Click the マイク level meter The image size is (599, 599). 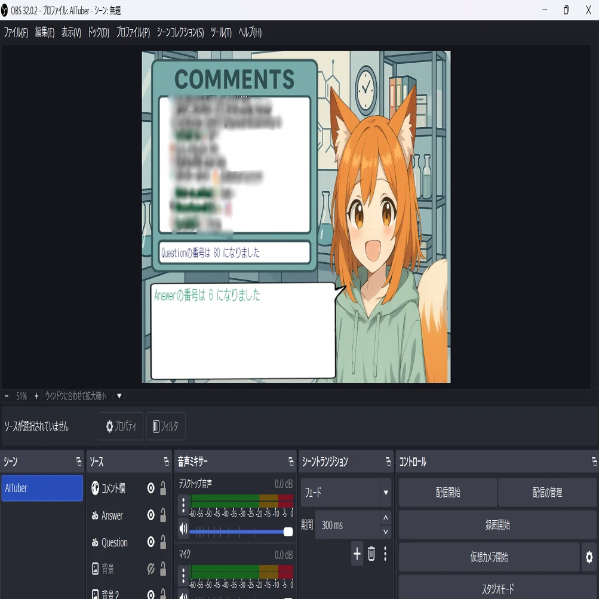coord(241,572)
